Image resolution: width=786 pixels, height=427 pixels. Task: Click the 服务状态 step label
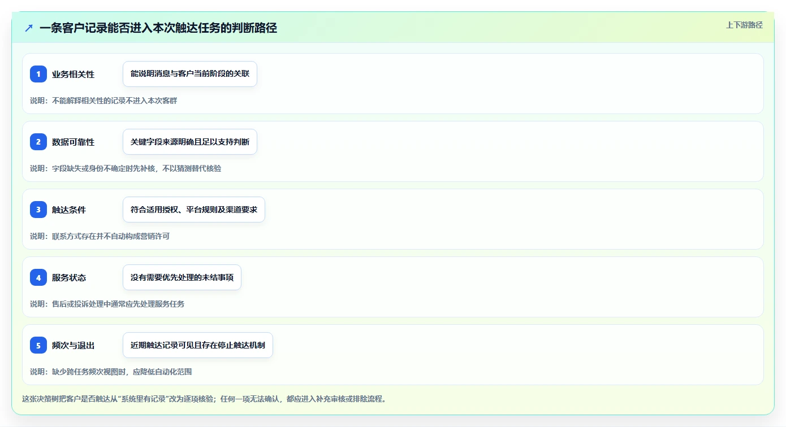69,277
